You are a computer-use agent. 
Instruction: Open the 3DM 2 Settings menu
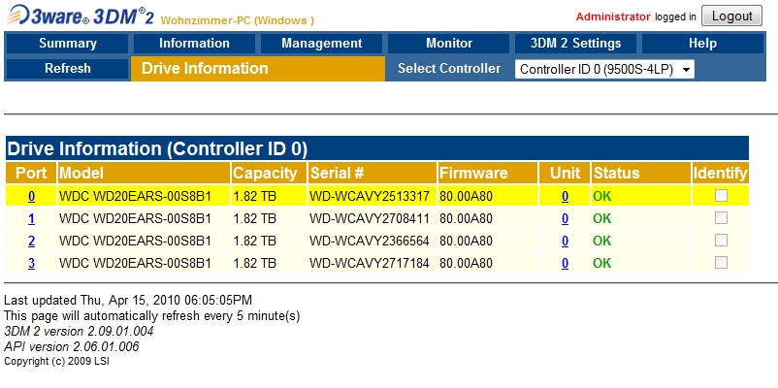pos(575,44)
